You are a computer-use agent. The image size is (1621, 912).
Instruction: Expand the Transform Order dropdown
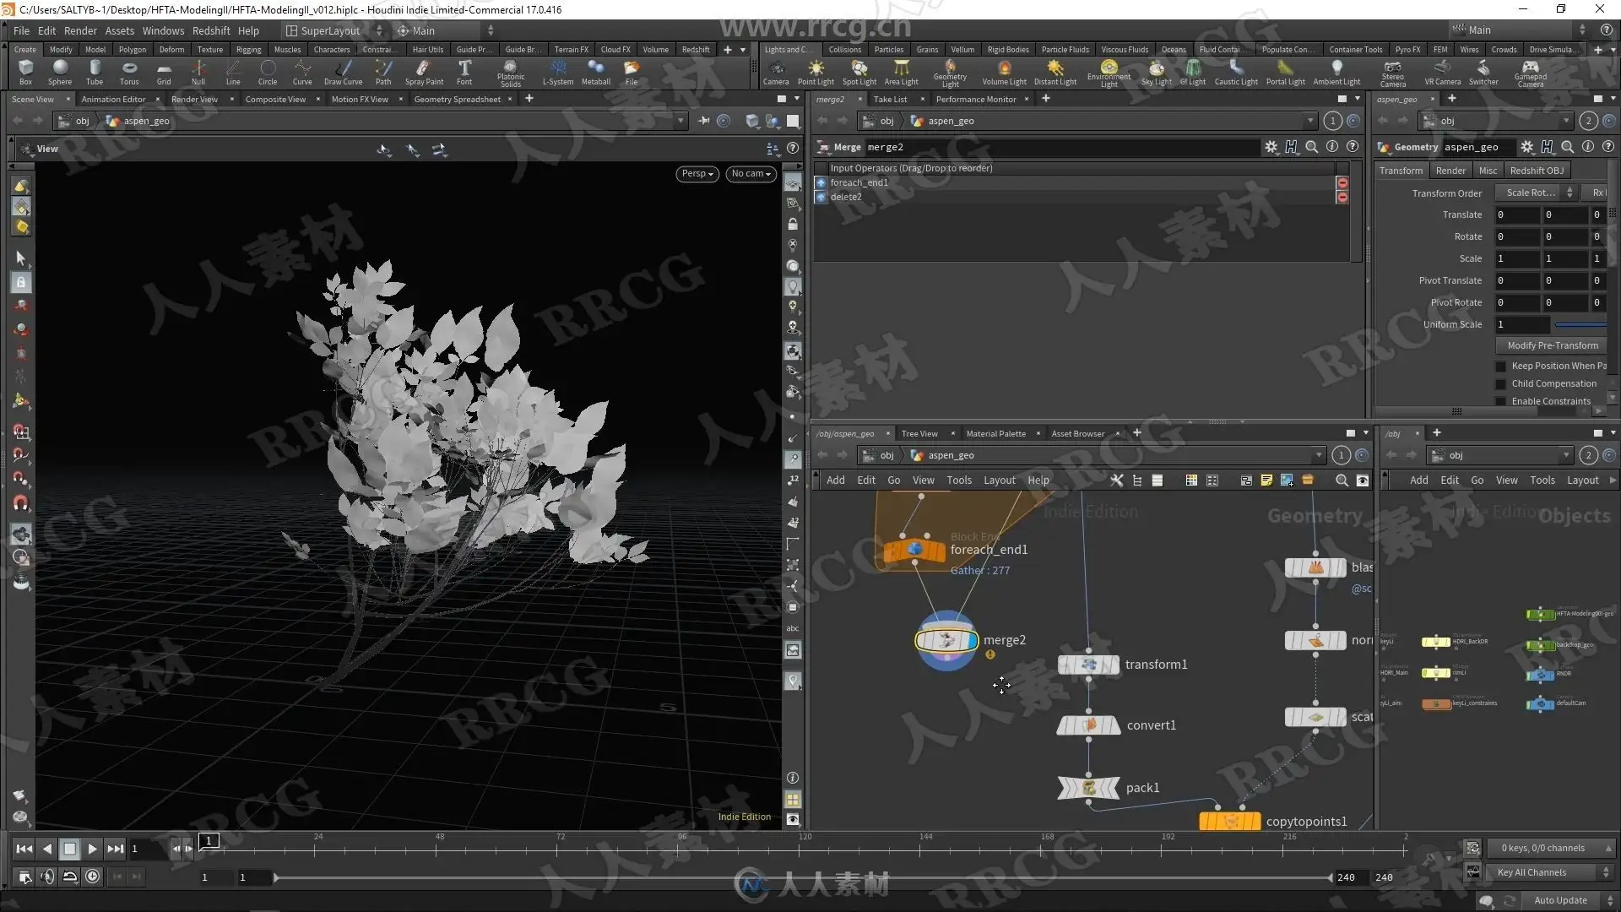click(x=1535, y=193)
